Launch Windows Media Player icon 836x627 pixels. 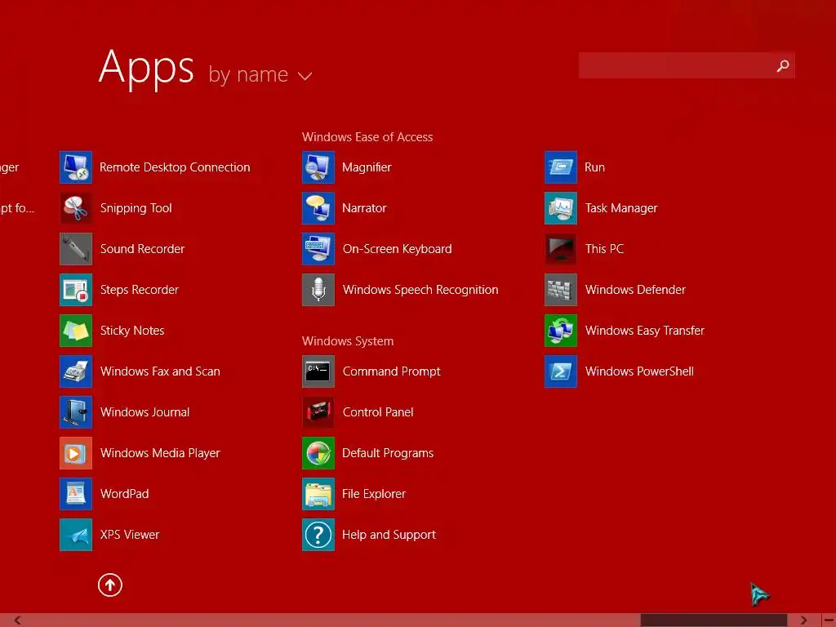(76, 453)
